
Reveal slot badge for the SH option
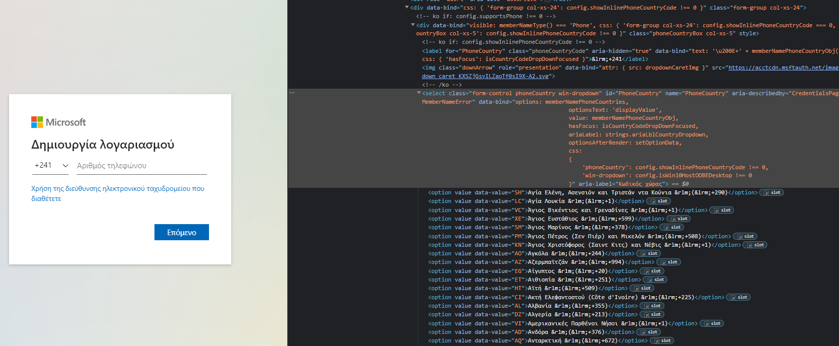(x=772, y=192)
